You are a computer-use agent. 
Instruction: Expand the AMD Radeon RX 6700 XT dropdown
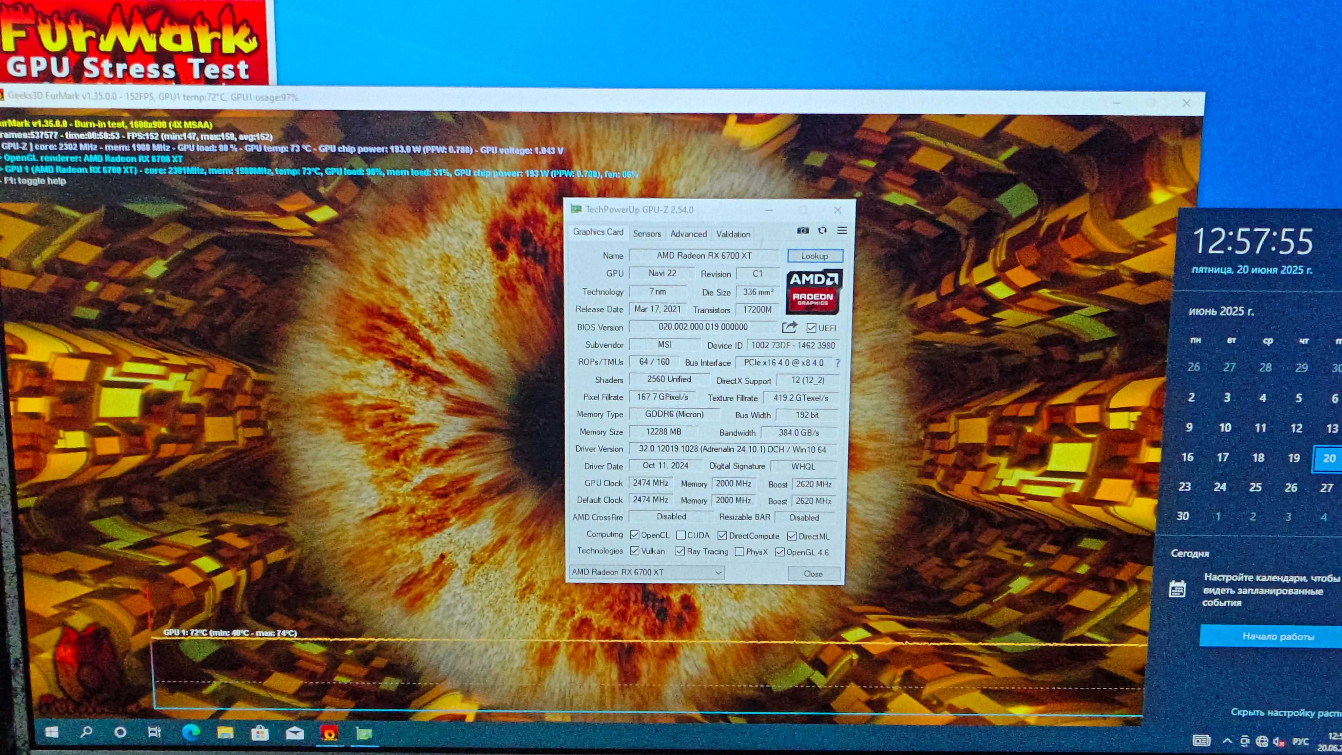(646, 572)
